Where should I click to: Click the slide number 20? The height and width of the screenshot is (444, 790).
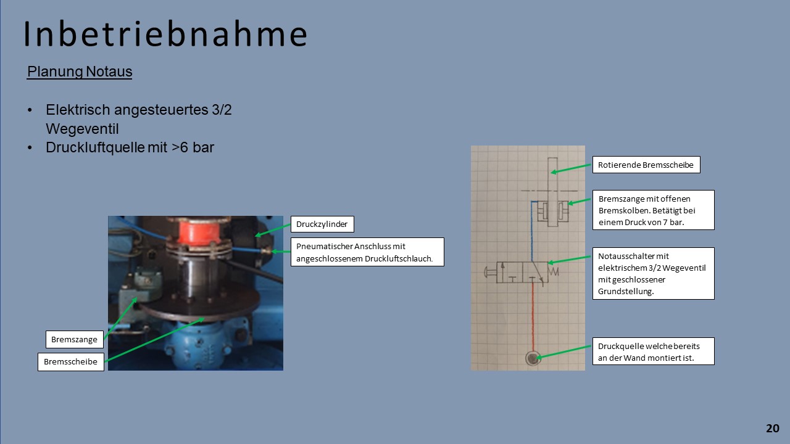click(773, 428)
